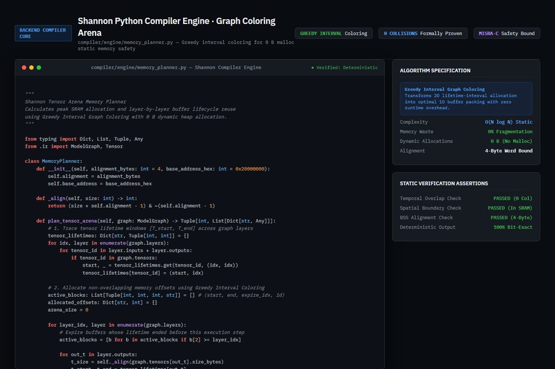Image resolution: width=555 pixels, height=369 pixels.
Task: Click the file path subtitle under the heading
Action: pos(186,45)
